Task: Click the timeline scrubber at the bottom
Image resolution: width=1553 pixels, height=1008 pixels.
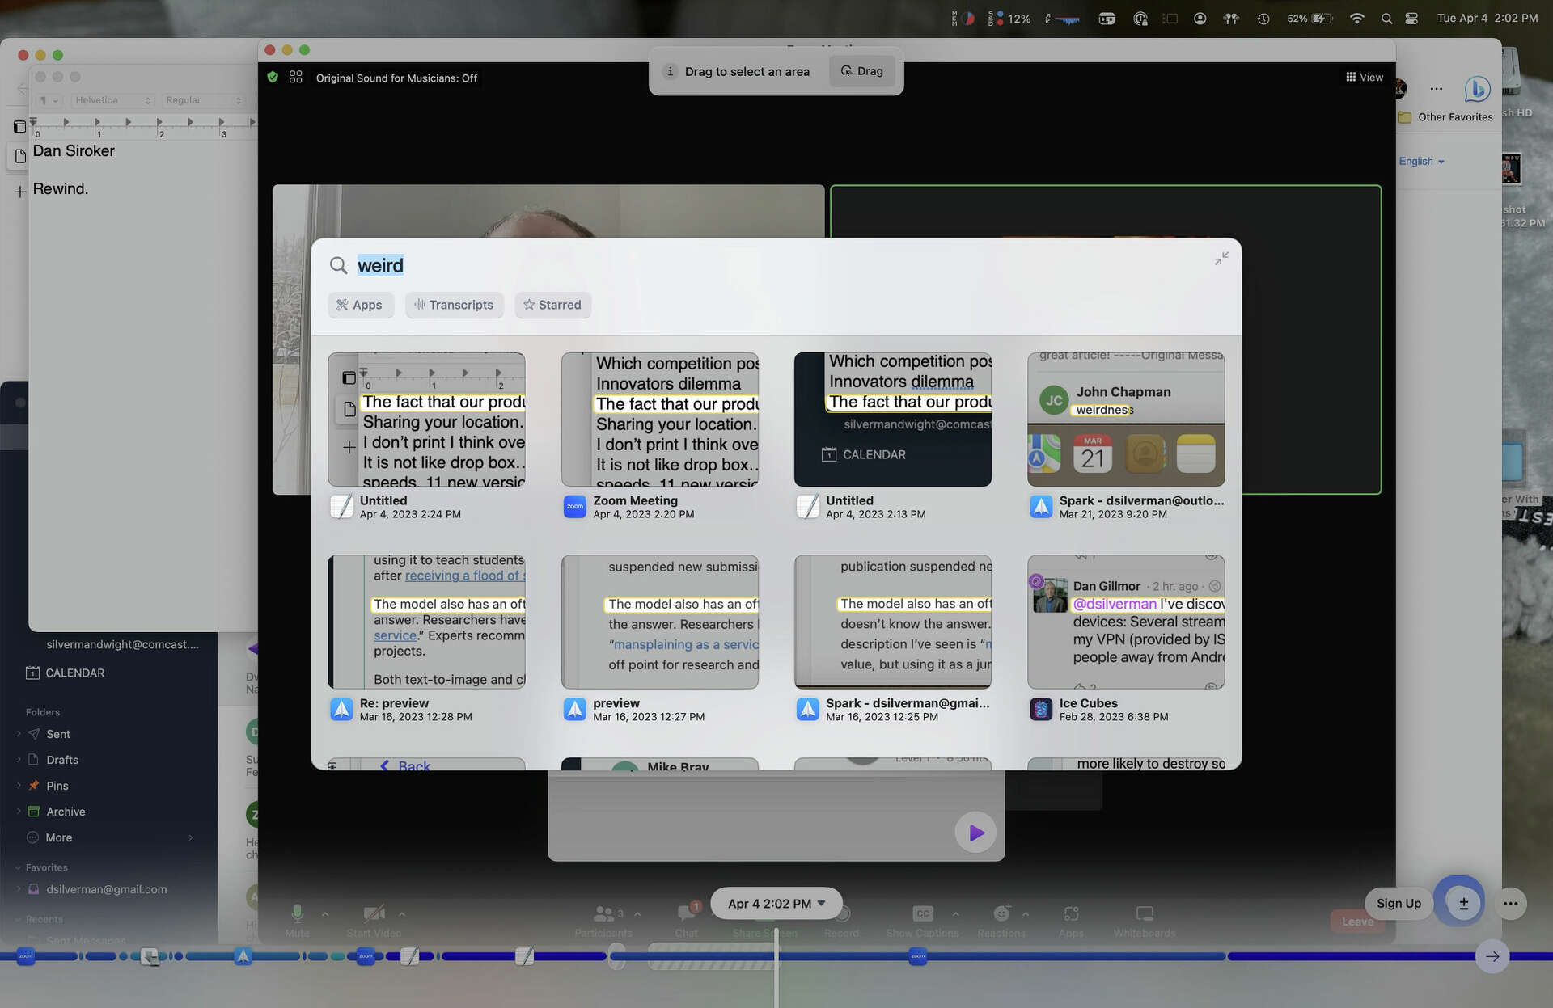Action: point(775,956)
